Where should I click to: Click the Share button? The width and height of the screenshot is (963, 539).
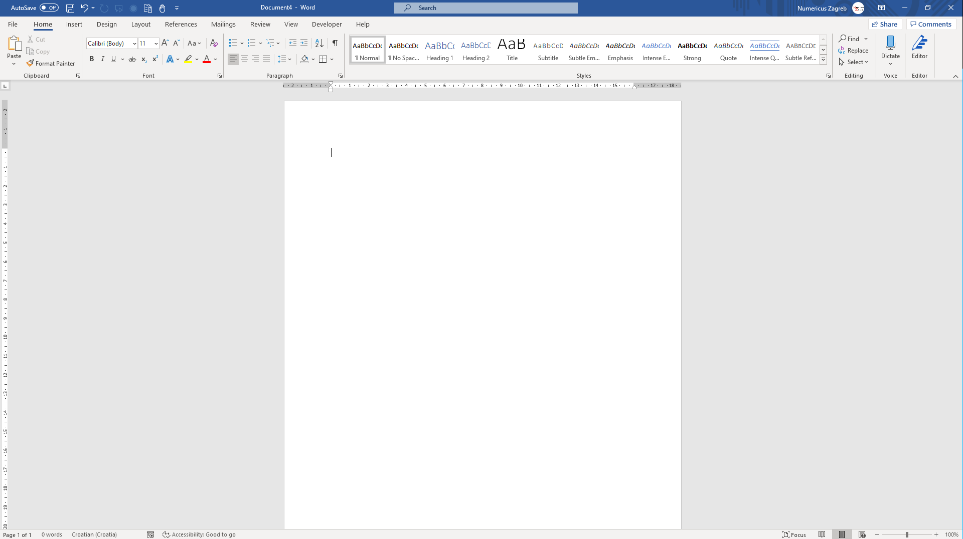tap(885, 24)
